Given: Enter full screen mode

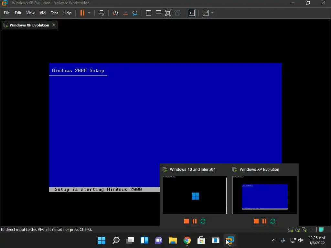Looking at the screenshot, I should pos(168,13).
